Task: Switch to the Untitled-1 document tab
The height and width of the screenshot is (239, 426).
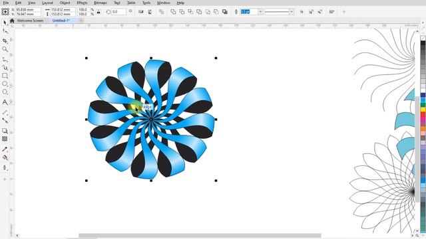Action: click(61, 21)
